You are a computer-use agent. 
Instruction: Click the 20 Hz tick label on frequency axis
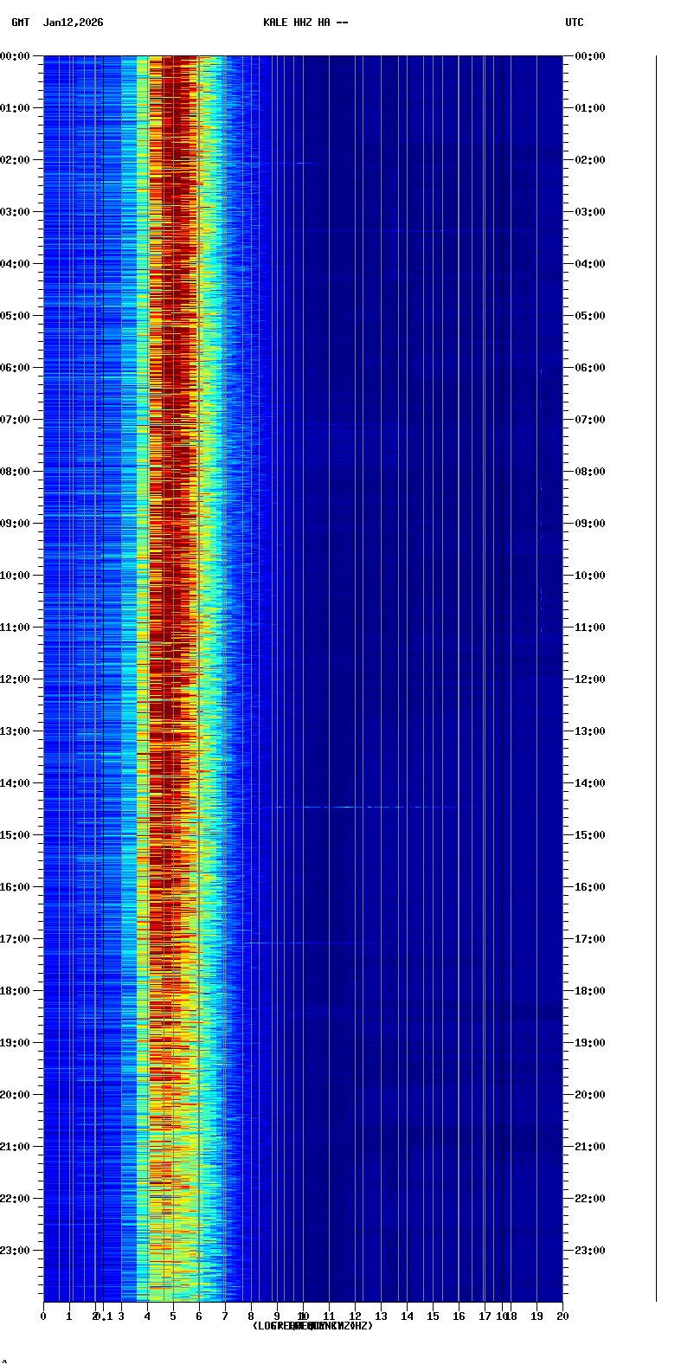(562, 1316)
